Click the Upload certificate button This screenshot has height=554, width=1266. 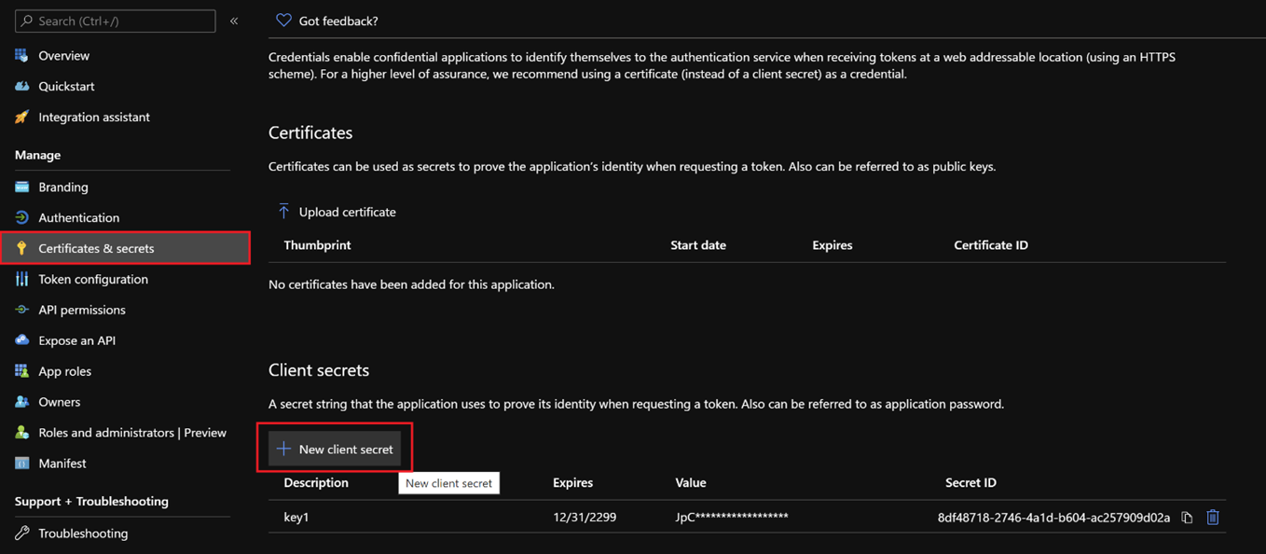coord(347,212)
